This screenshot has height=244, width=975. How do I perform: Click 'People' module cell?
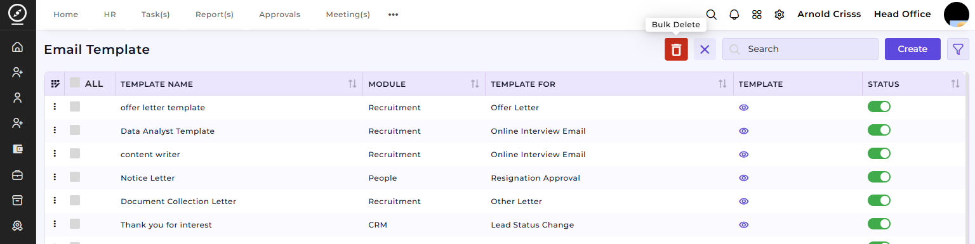click(383, 178)
